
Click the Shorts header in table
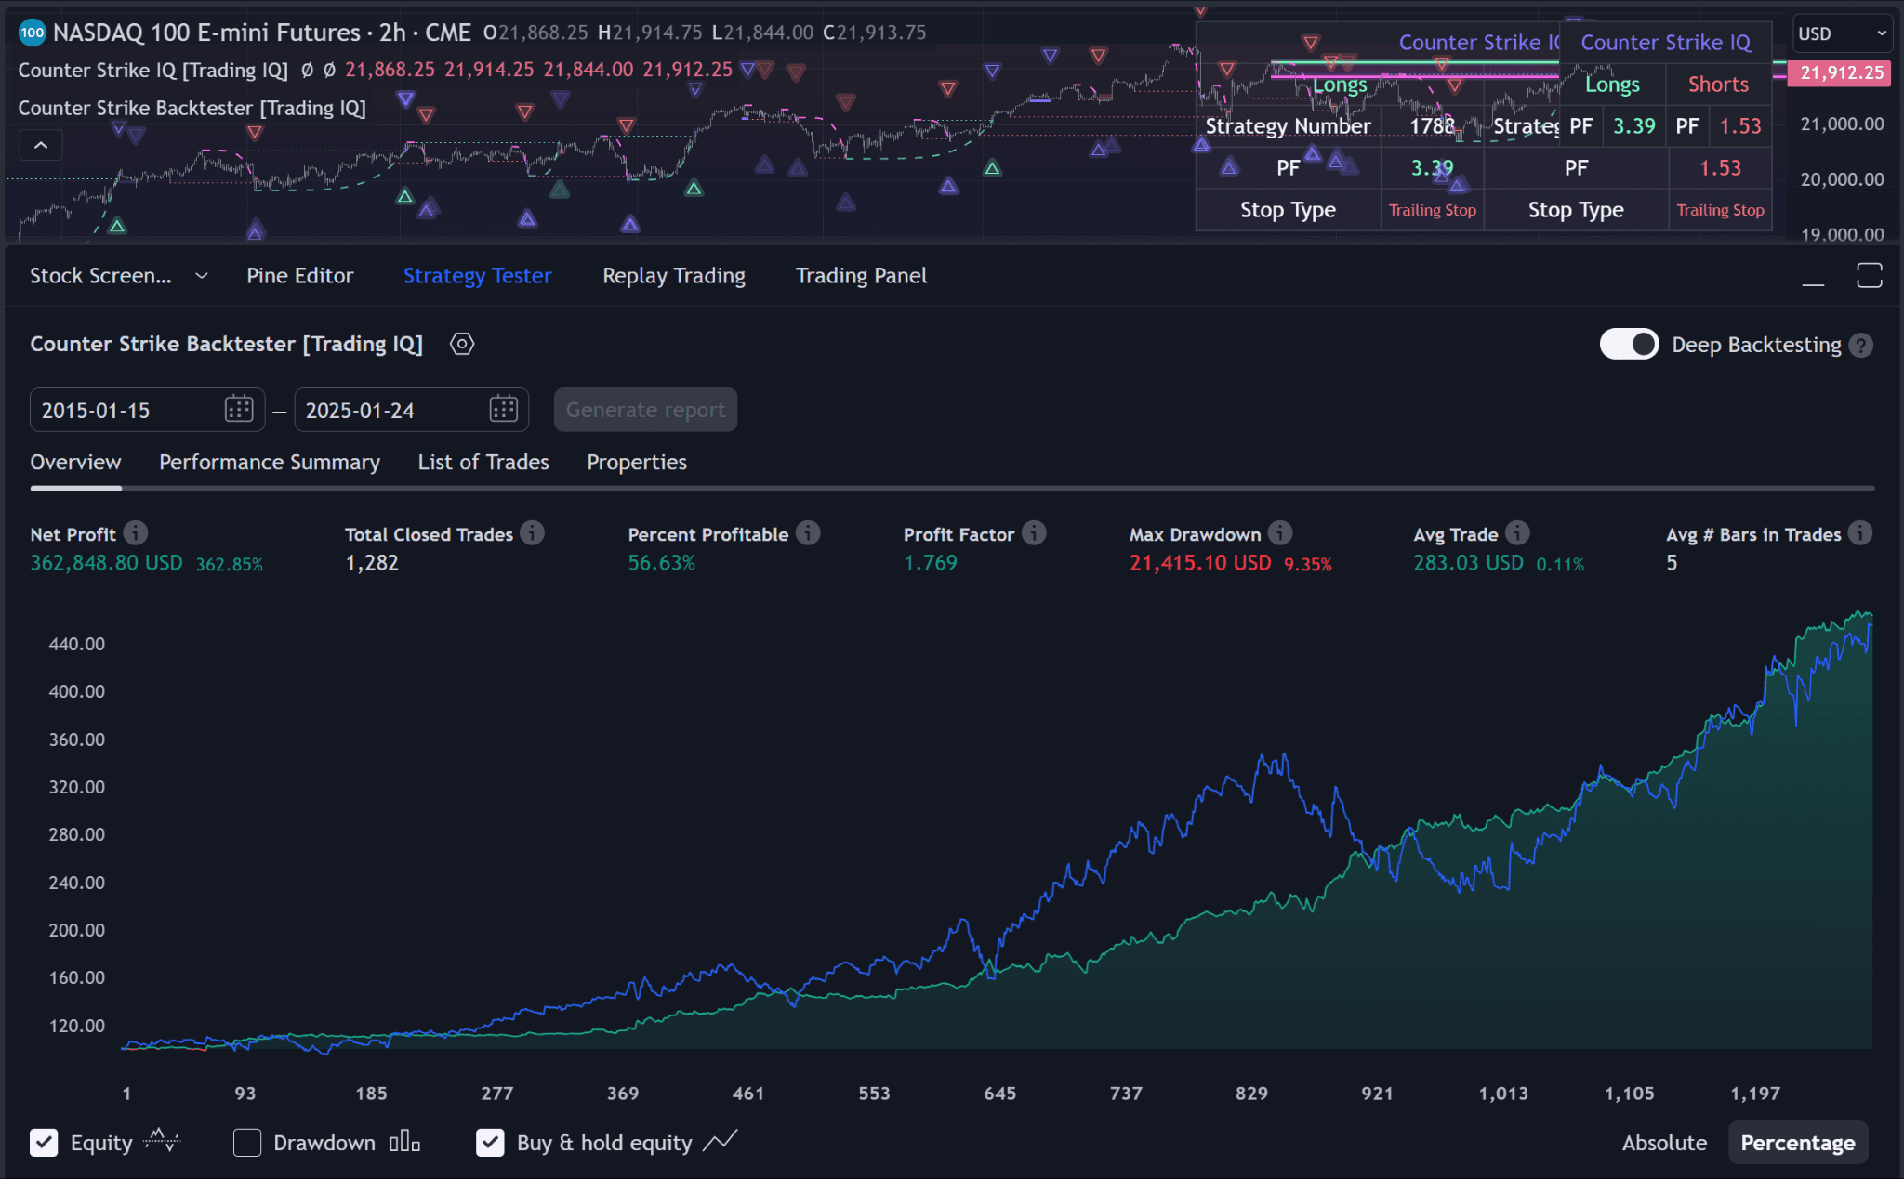[x=1718, y=85]
